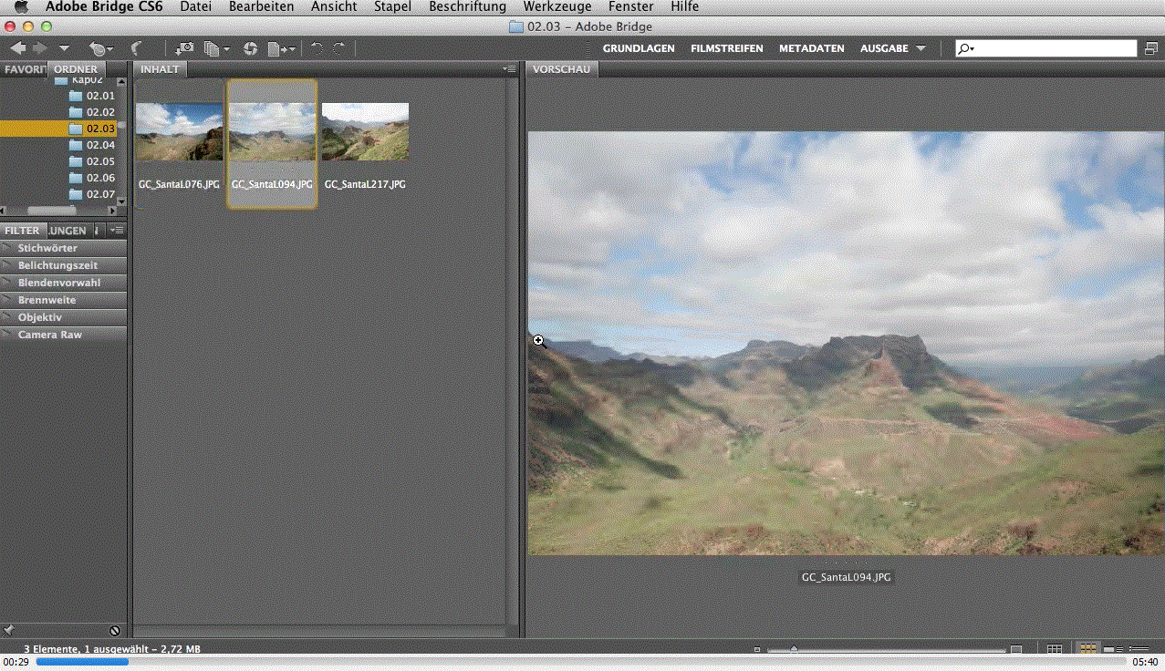Image resolution: width=1165 pixels, height=671 pixels.
Task: Switch to list view mode
Action: point(1139,648)
